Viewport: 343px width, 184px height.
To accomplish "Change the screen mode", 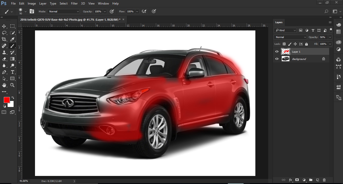I will coord(12,112).
